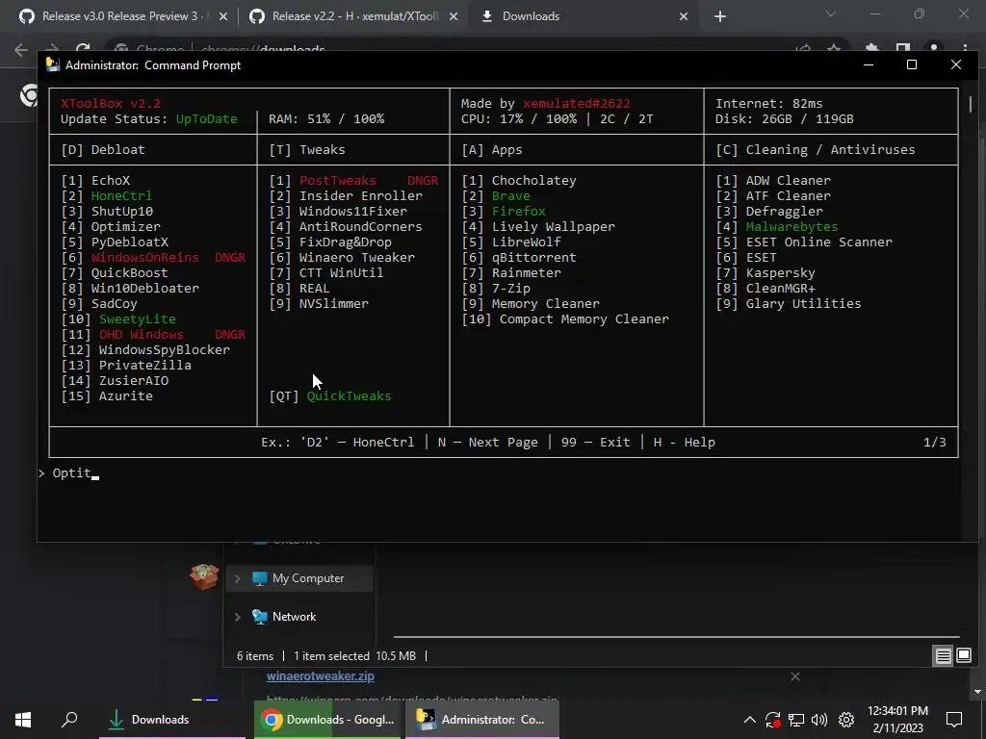Show hidden system tray icons
Screen dimensions: 986x739
(x=749, y=720)
